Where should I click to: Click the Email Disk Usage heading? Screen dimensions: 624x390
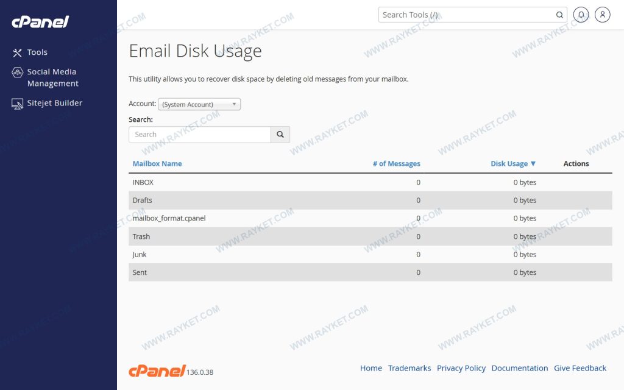coord(196,51)
